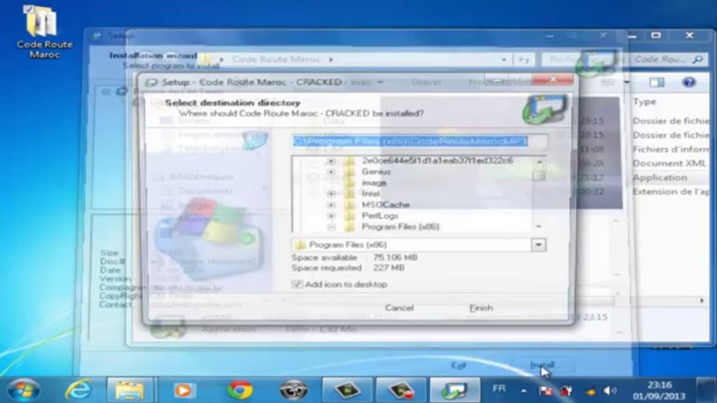Viewport: 717px width, 403px height.
Task: Close the Setup Code Route Maroc dialog
Action: 552,79
